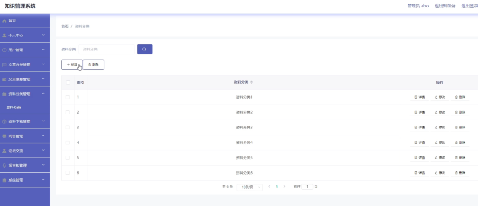Open 留言板管理 sidebar menu
Viewport: 478px width, 206px height.
click(25, 165)
